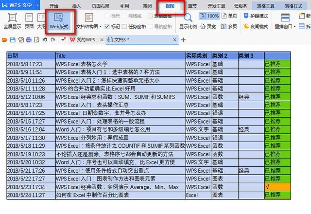Viewport: 311px width, 214px height.
Task: Open the 表格样式 ribbon tab
Action: pyautogui.click(x=294, y=6)
